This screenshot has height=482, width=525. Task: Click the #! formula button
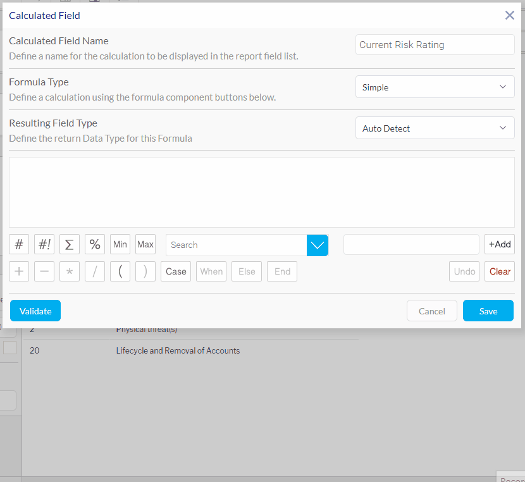coord(44,245)
